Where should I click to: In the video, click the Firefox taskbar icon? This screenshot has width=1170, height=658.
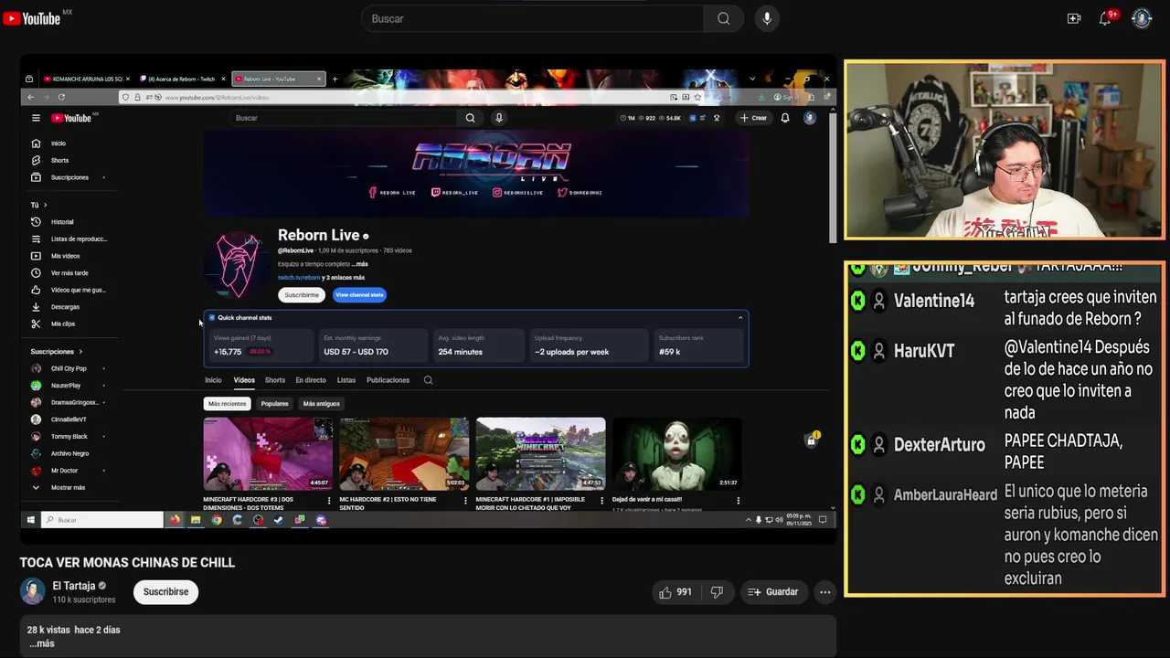pos(175,520)
